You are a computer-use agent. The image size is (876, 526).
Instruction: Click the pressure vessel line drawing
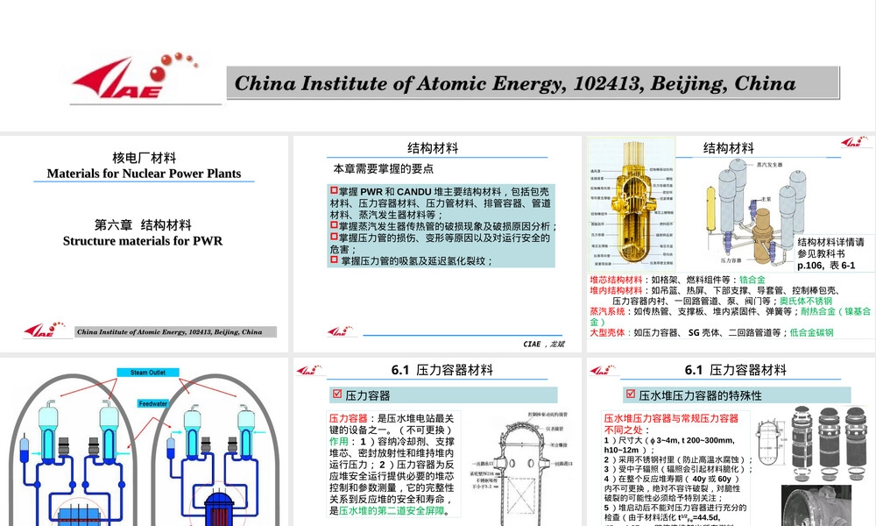pyautogui.click(x=520, y=468)
